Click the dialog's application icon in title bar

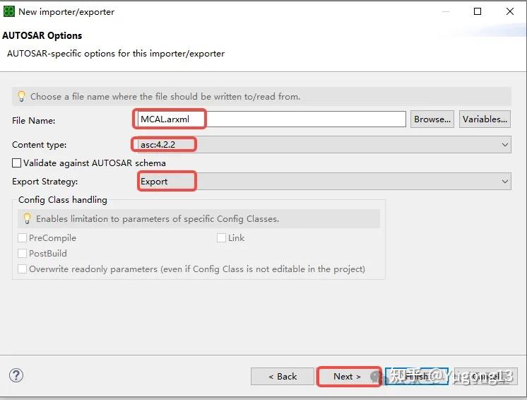click(9, 11)
